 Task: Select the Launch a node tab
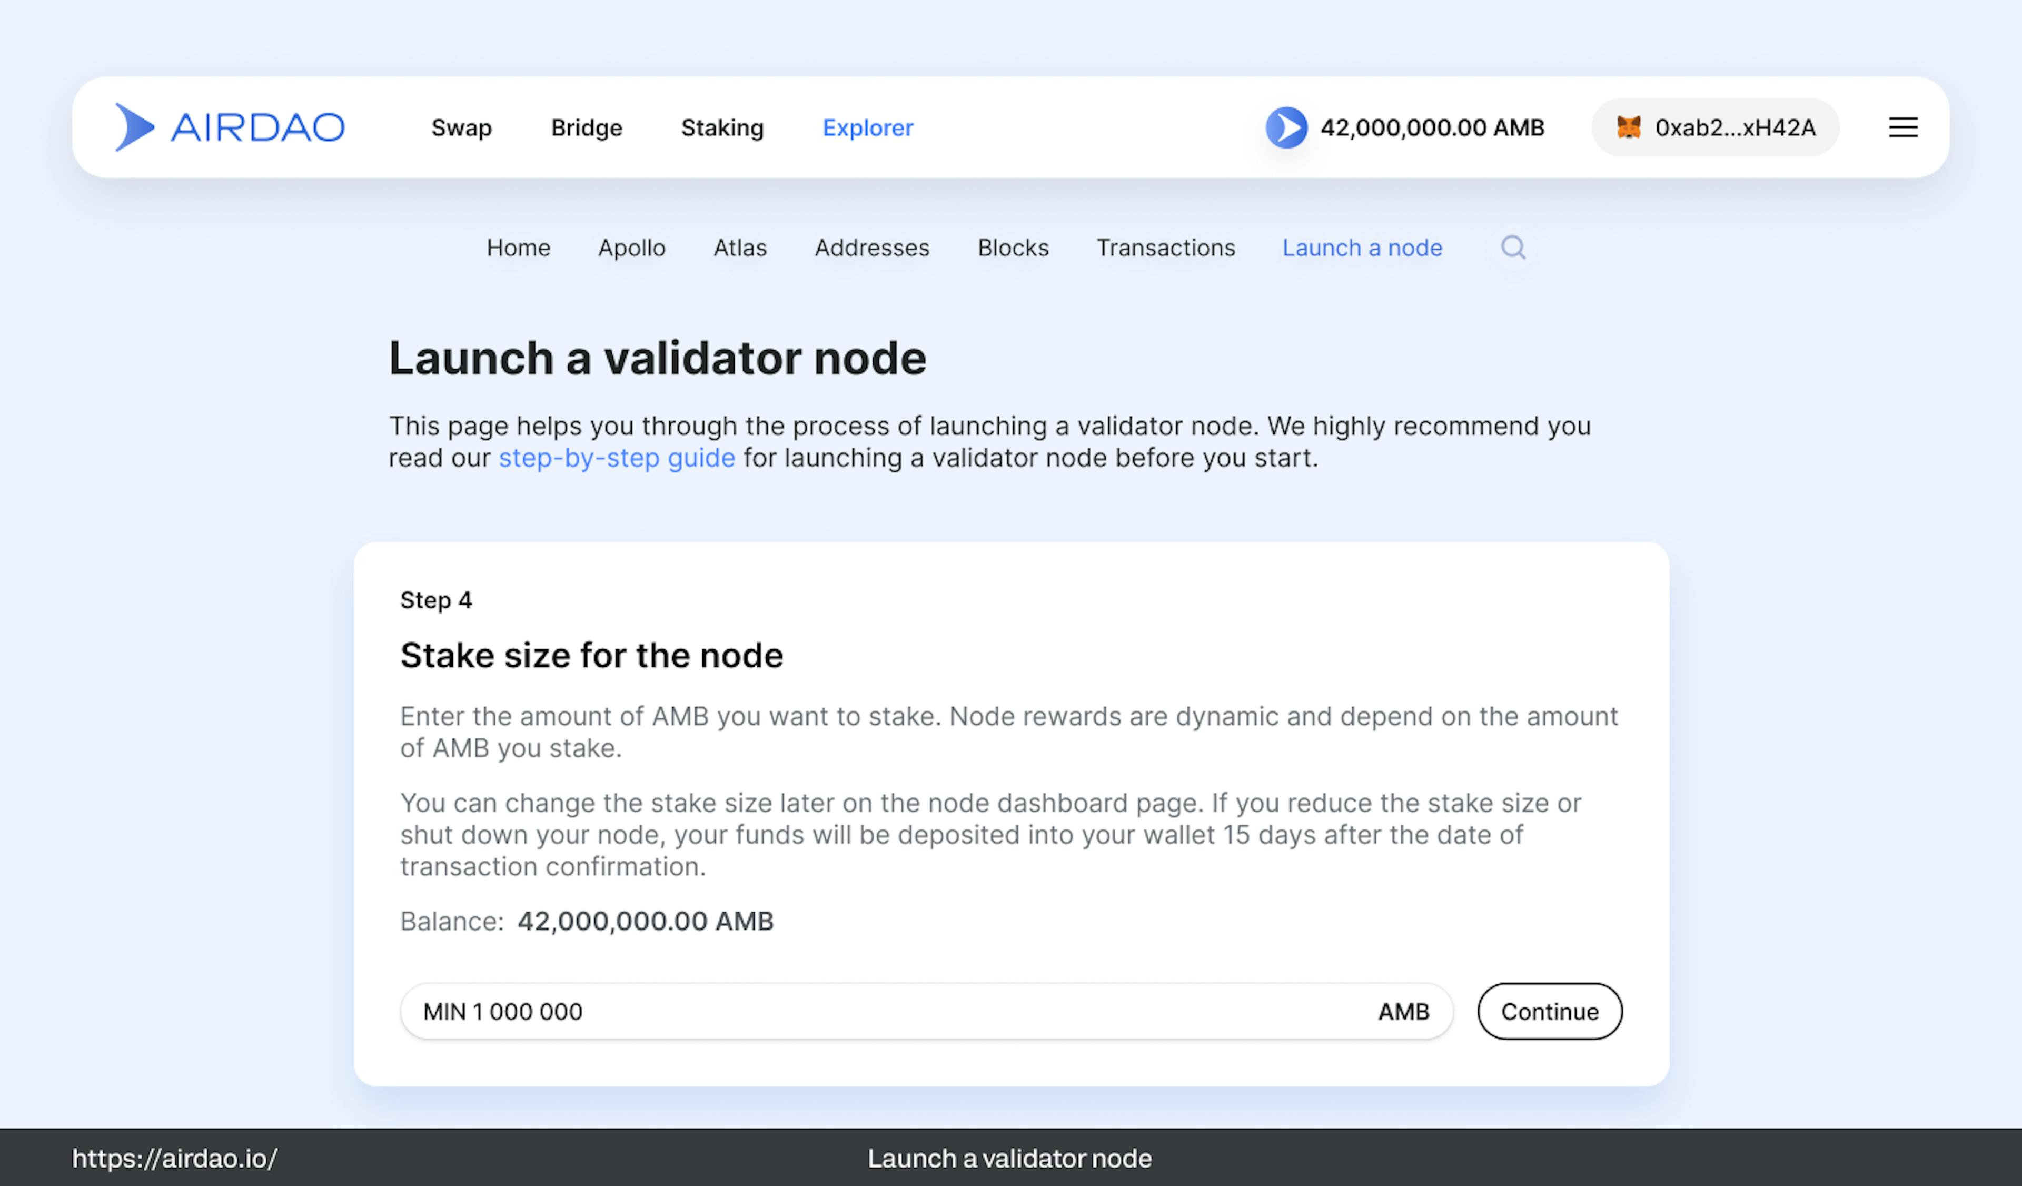point(1362,248)
